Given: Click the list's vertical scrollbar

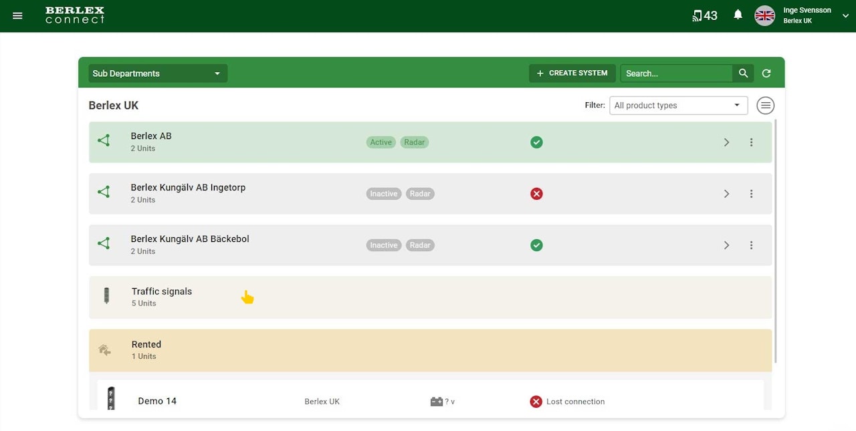Looking at the screenshot, I should [776, 242].
